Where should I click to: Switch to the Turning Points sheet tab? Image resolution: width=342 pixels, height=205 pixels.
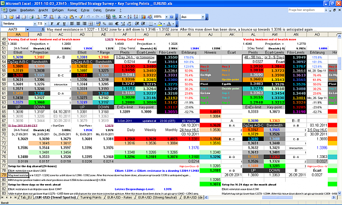pos(91,197)
